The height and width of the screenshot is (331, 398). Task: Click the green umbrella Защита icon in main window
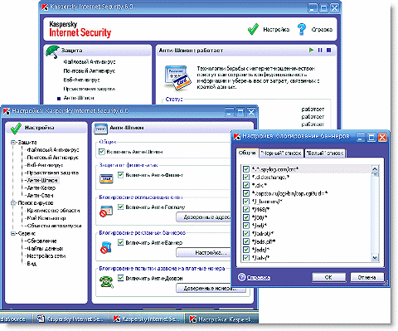pos(52,51)
